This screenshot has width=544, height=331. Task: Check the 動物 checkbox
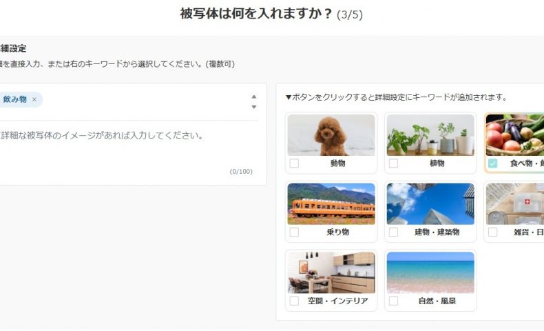[x=294, y=163]
